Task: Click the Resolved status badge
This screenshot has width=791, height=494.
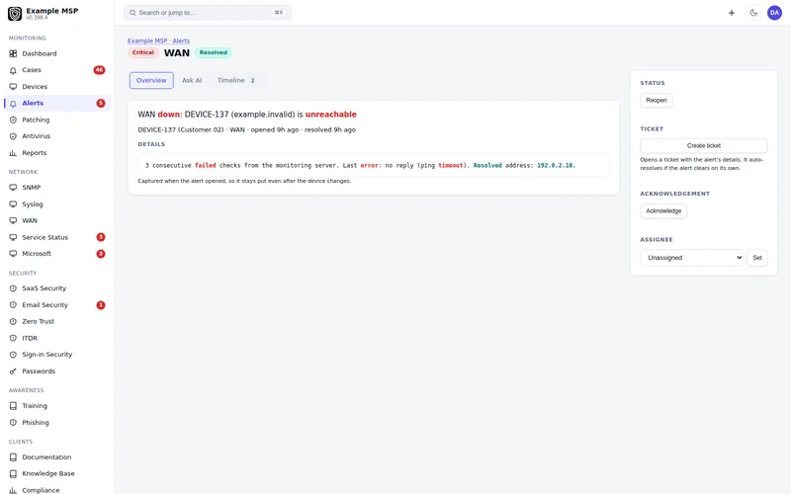Action: 214,52
